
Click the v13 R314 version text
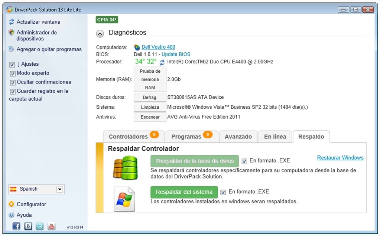[75, 227]
